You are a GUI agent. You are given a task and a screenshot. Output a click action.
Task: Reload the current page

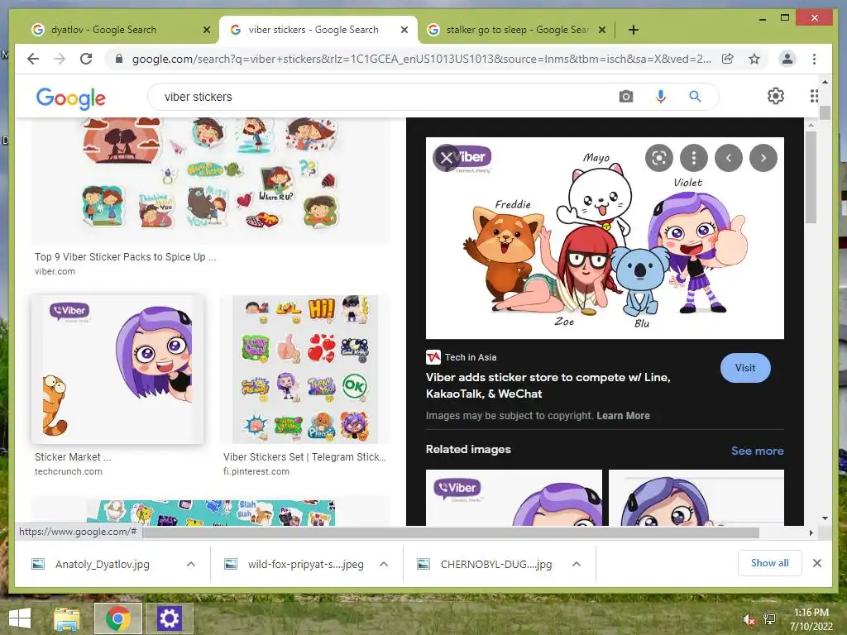pos(86,59)
